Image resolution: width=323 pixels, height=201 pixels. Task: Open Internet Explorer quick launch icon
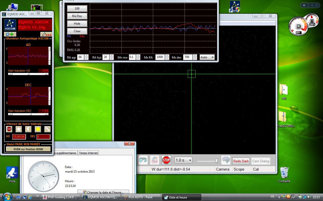(x=30, y=197)
